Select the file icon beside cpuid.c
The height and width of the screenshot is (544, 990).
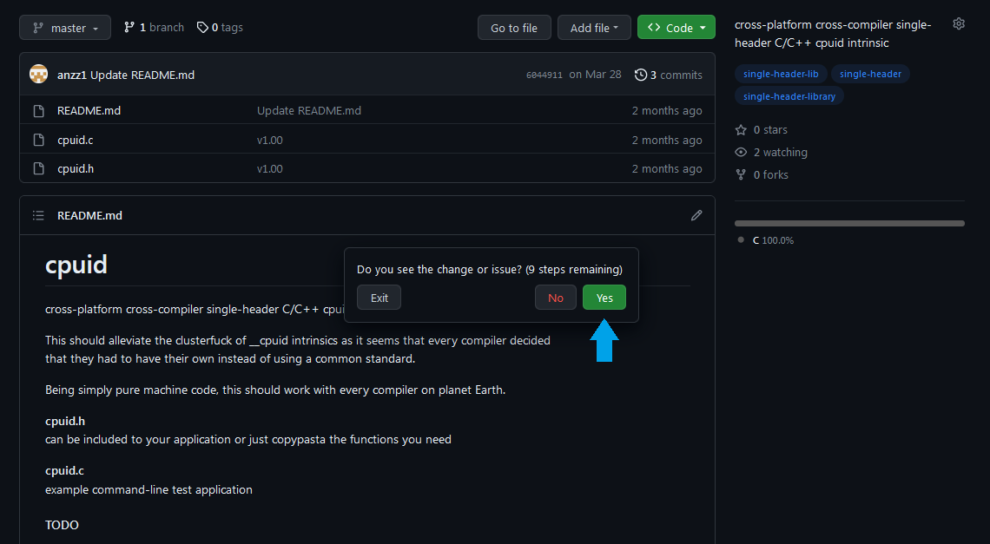coord(38,140)
